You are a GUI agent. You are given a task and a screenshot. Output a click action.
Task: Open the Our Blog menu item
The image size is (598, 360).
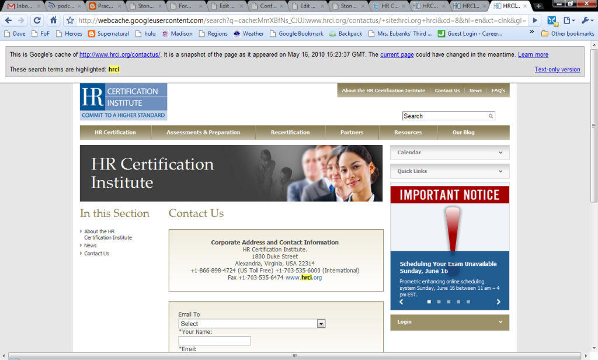[463, 133]
